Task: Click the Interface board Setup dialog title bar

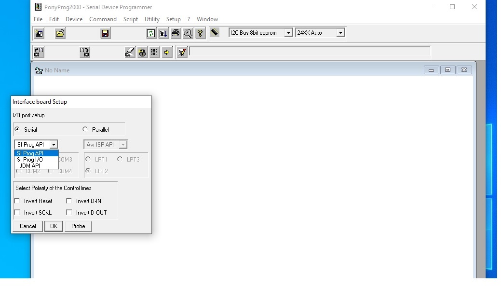Action: (81, 102)
